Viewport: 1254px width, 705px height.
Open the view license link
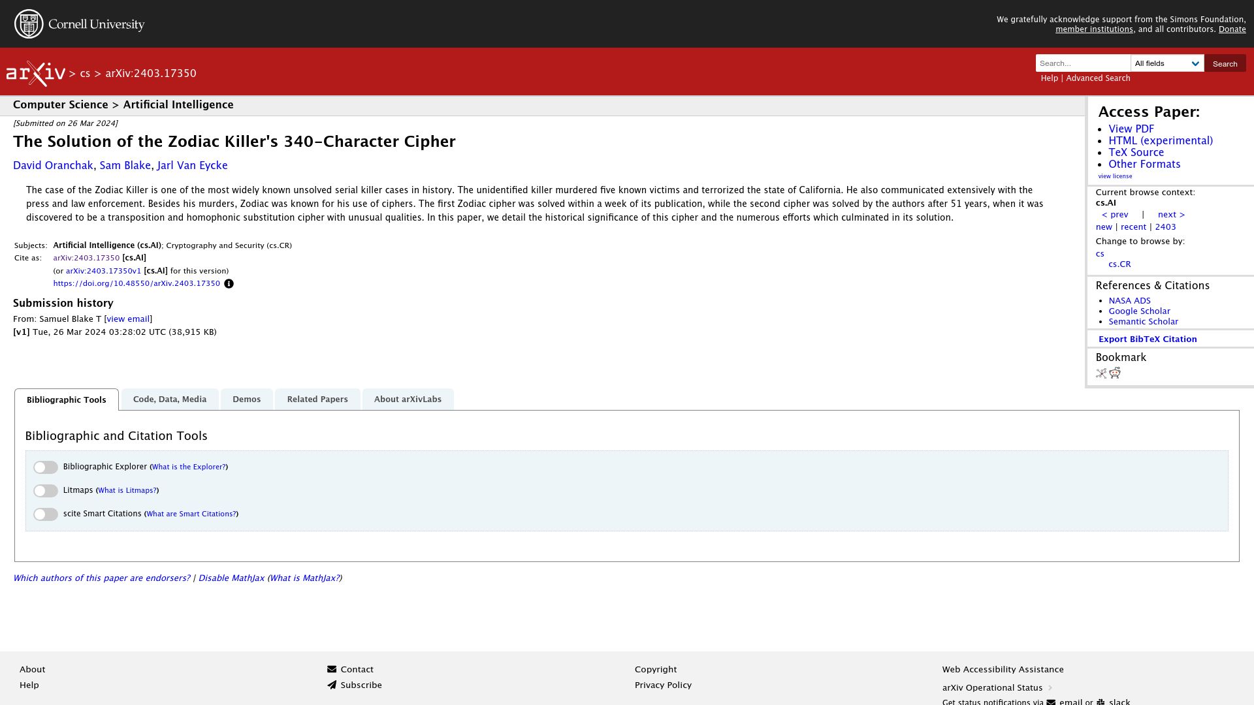pos(1115,176)
